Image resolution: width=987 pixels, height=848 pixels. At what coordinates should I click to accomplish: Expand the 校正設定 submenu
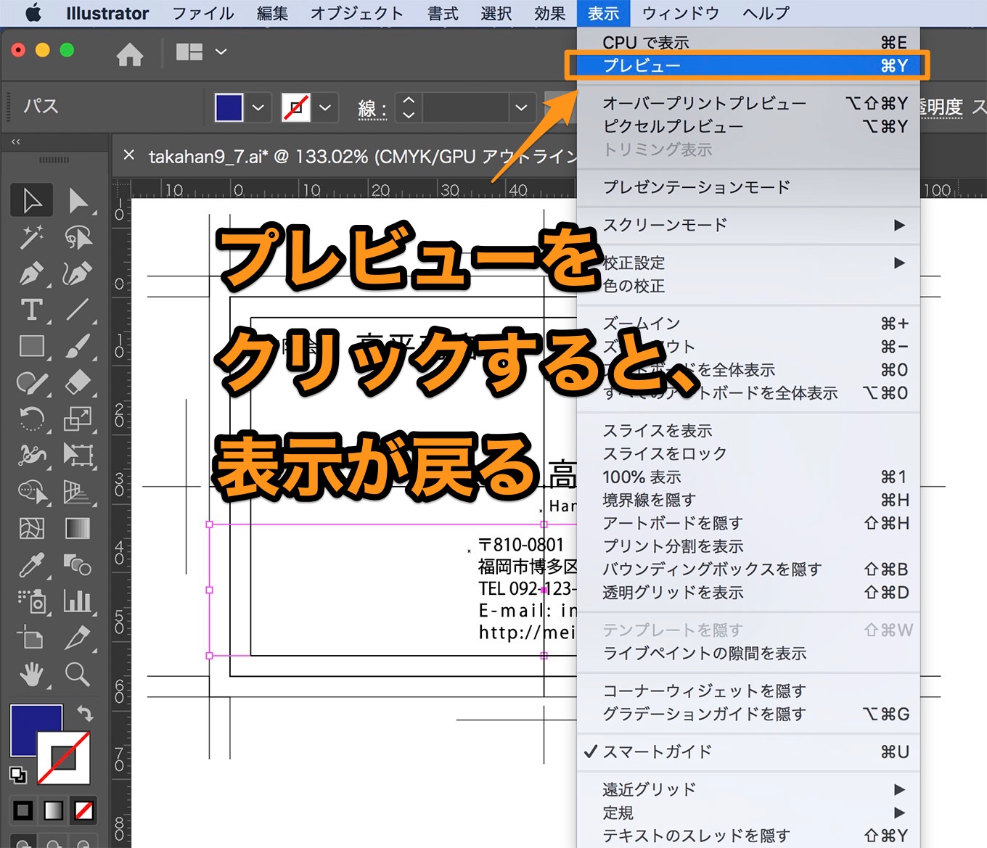[x=748, y=263]
